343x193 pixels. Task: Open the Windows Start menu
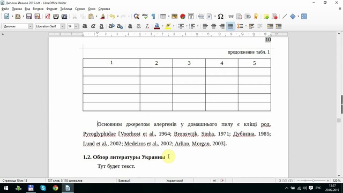[6, 188]
